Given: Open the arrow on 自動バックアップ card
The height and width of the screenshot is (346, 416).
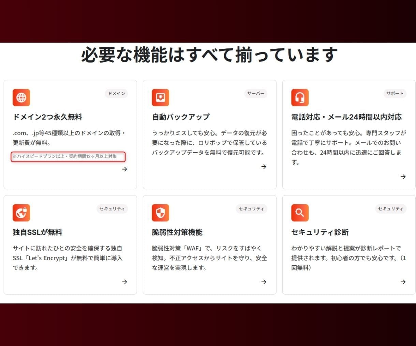Looking at the screenshot, I should pos(264,167).
